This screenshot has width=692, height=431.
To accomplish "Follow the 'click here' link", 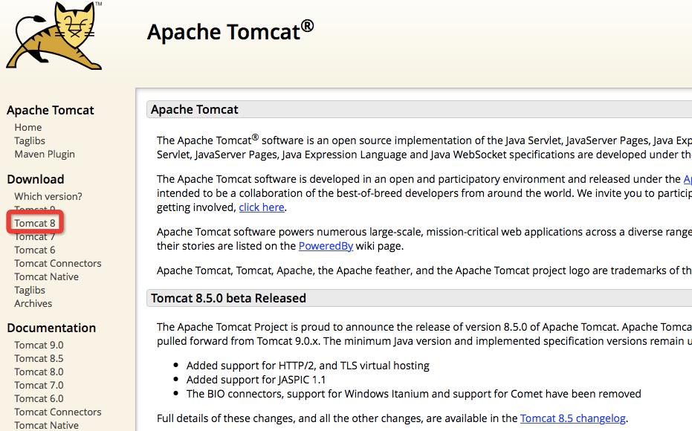I will click(x=262, y=207).
